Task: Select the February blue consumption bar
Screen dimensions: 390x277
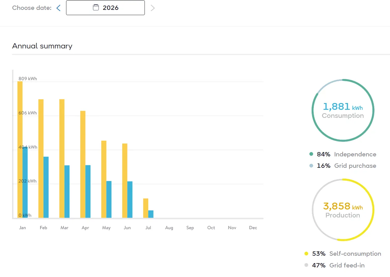Action: (46, 187)
